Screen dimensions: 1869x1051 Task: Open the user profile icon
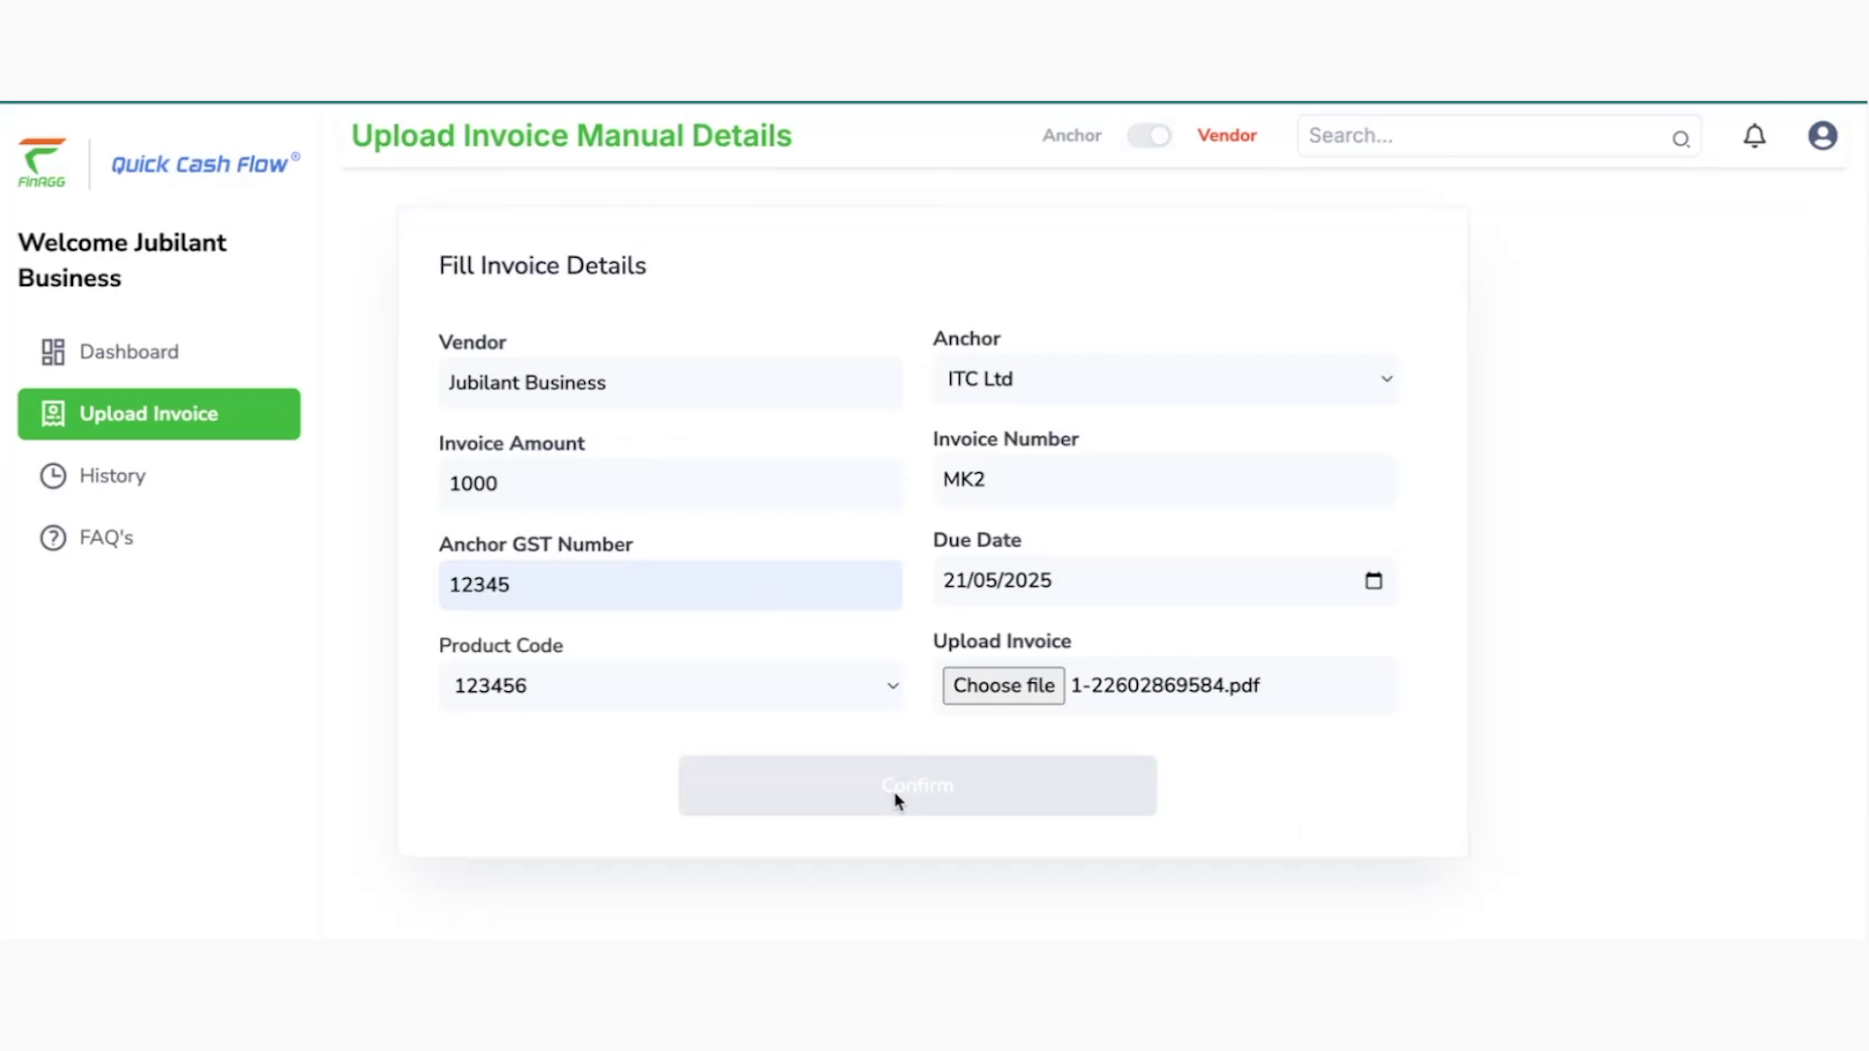tap(1821, 135)
